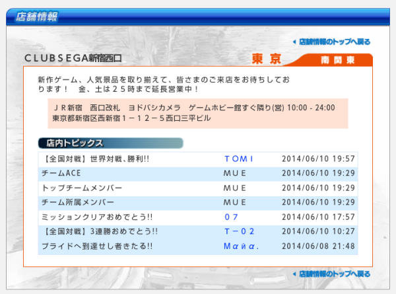Open player T-02 profile link
396x294 pixels.
(x=239, y=231)
